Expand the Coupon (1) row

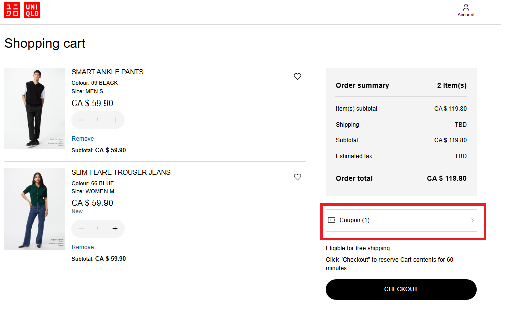401,220
